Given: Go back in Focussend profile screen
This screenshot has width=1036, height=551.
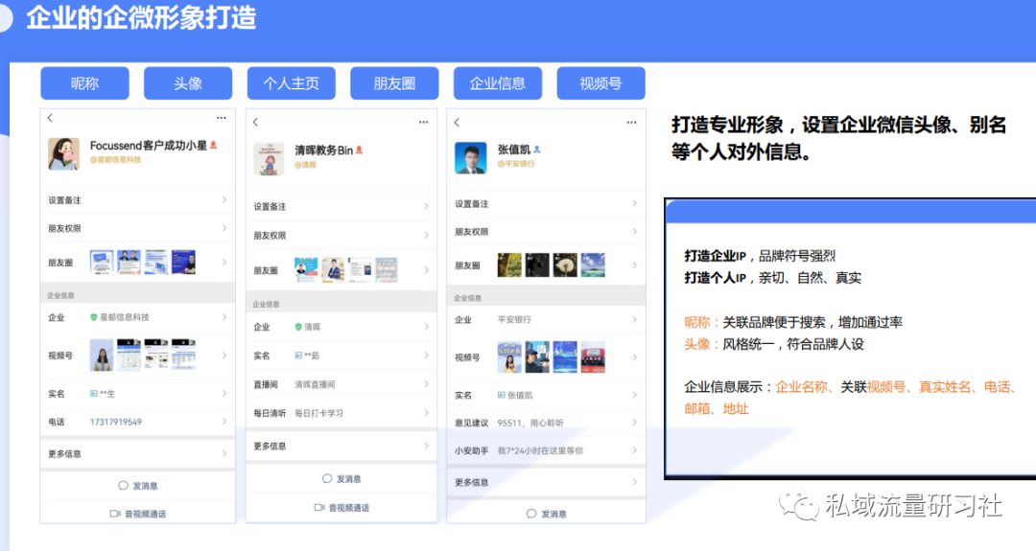Looking at the screenshot, I should pyautogui.click(x=50, y=118).
